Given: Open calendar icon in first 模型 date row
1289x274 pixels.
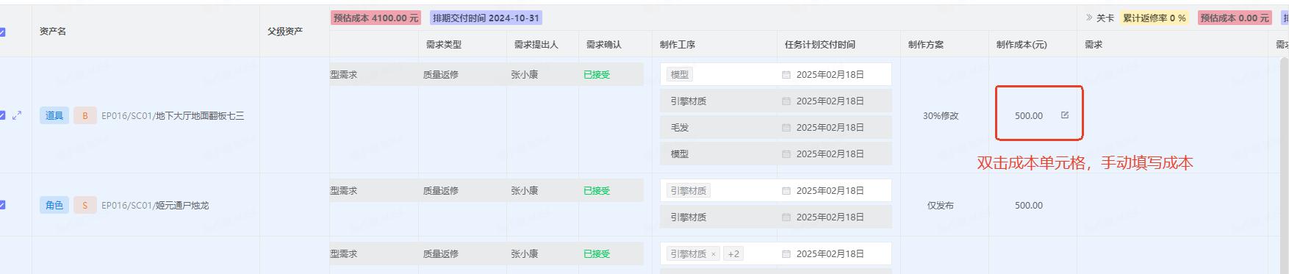Looking at the screenshot, I should tap(786, 74).
